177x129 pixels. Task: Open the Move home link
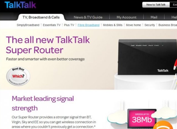133,25
